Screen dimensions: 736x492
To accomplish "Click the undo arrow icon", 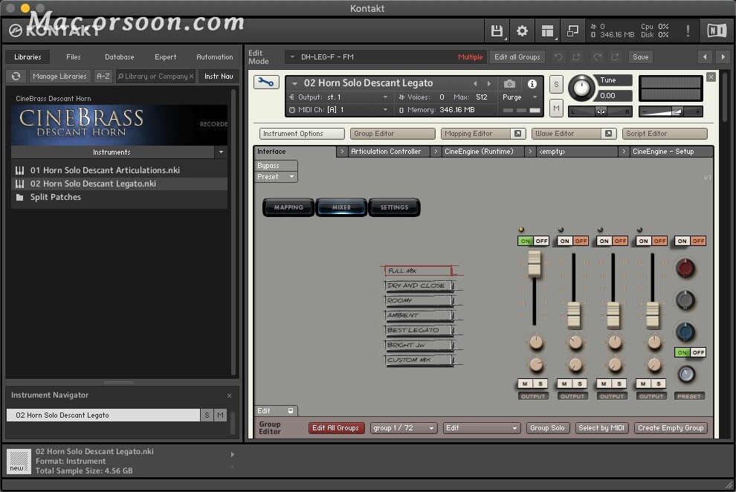I will [x=558, y=56].
